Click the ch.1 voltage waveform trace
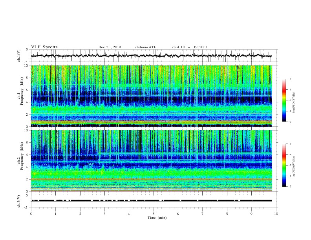Image resolution: width=311 pixels, height=240 pixels. [x=151, y=56]
